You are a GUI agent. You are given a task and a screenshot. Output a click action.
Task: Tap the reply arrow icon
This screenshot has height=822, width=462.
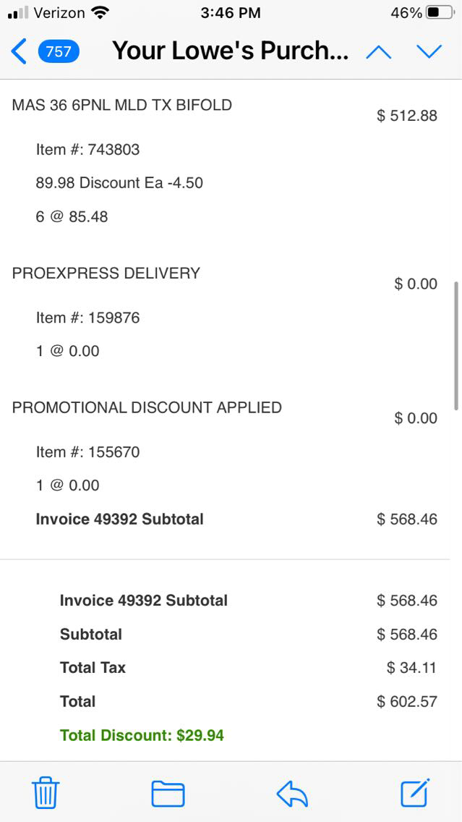[292, 794]
